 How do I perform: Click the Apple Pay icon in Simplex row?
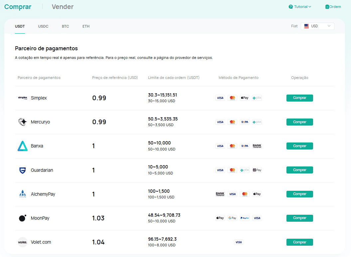click(245, 98)
